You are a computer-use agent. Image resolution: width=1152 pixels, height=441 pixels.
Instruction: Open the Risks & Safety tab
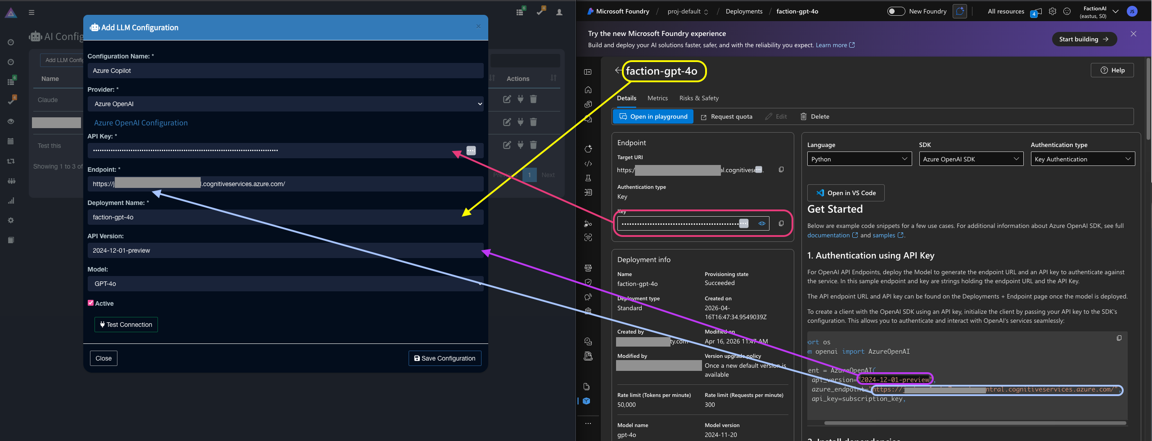pyautogui.click(x=699, y=98)
